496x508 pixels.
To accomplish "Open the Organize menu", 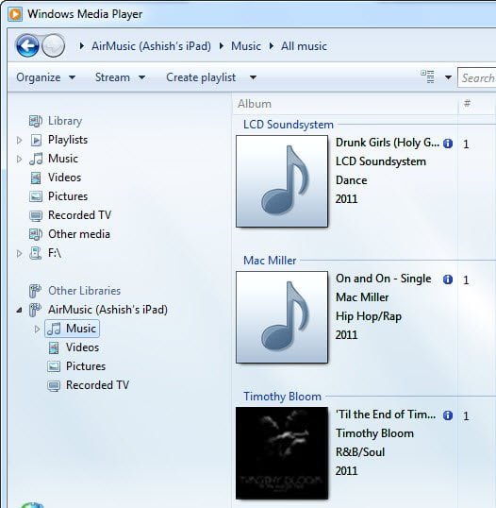I will pyautogui.click(x=45, y=77).
